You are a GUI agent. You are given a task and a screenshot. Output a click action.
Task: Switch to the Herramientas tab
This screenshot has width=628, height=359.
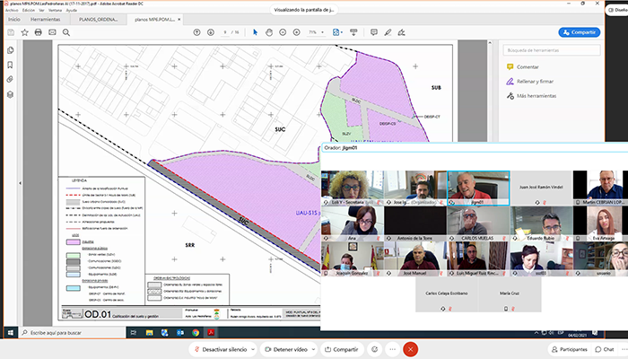tap(46, 18)
